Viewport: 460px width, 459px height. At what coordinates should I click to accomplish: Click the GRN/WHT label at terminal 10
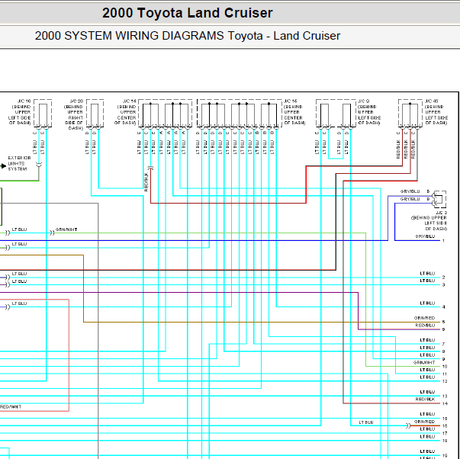(x=424, y=362)
